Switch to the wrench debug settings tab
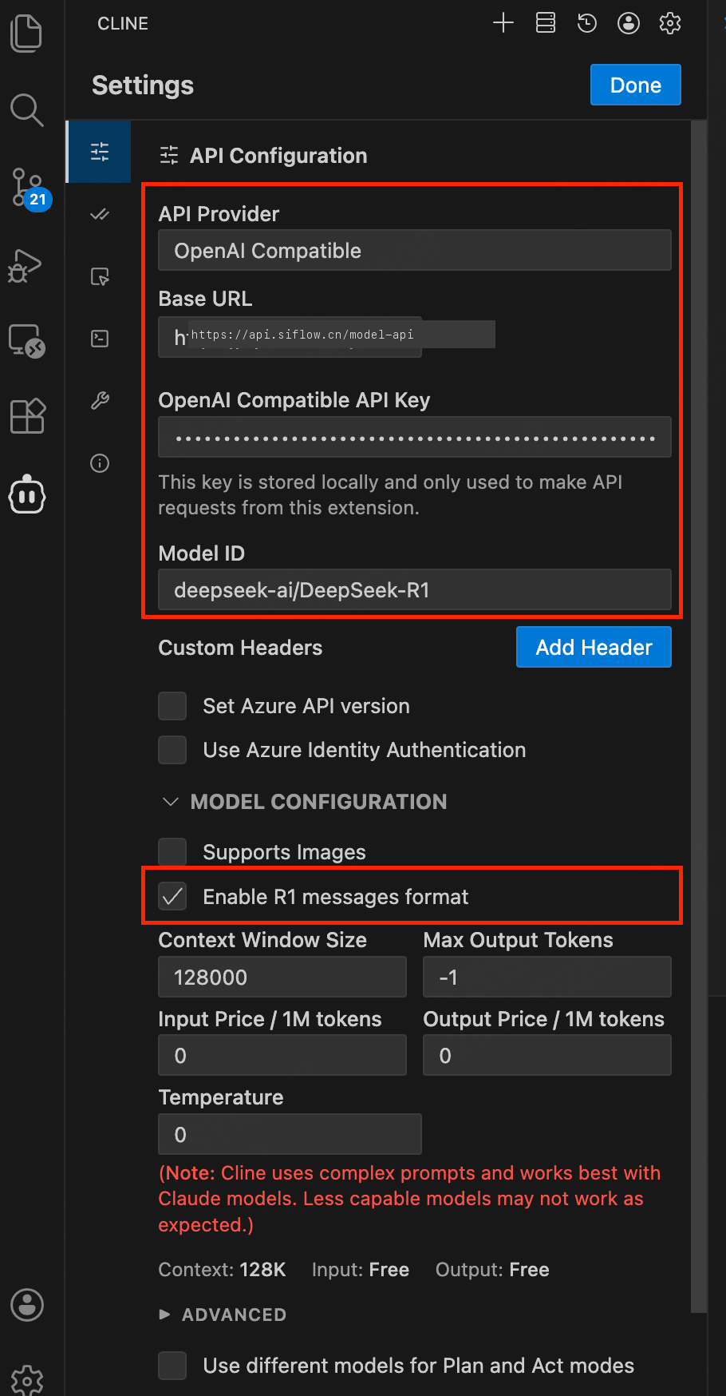The width and height of the screenshot is (726, 1396). coord(100,401)
